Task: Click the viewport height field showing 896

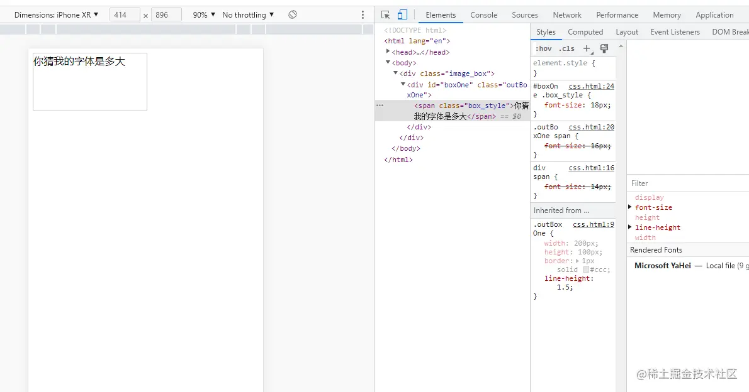Action: click(166, 15)
